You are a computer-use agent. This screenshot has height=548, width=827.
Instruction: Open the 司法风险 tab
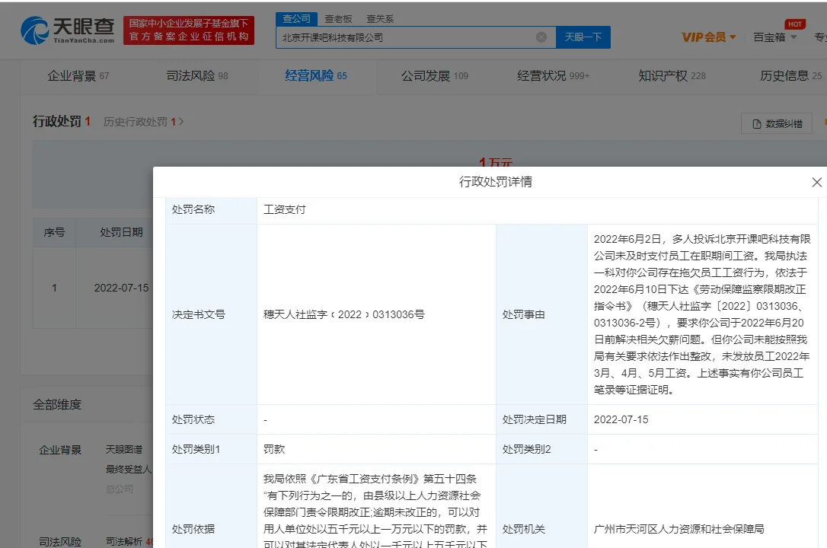[x=197, y=76]
